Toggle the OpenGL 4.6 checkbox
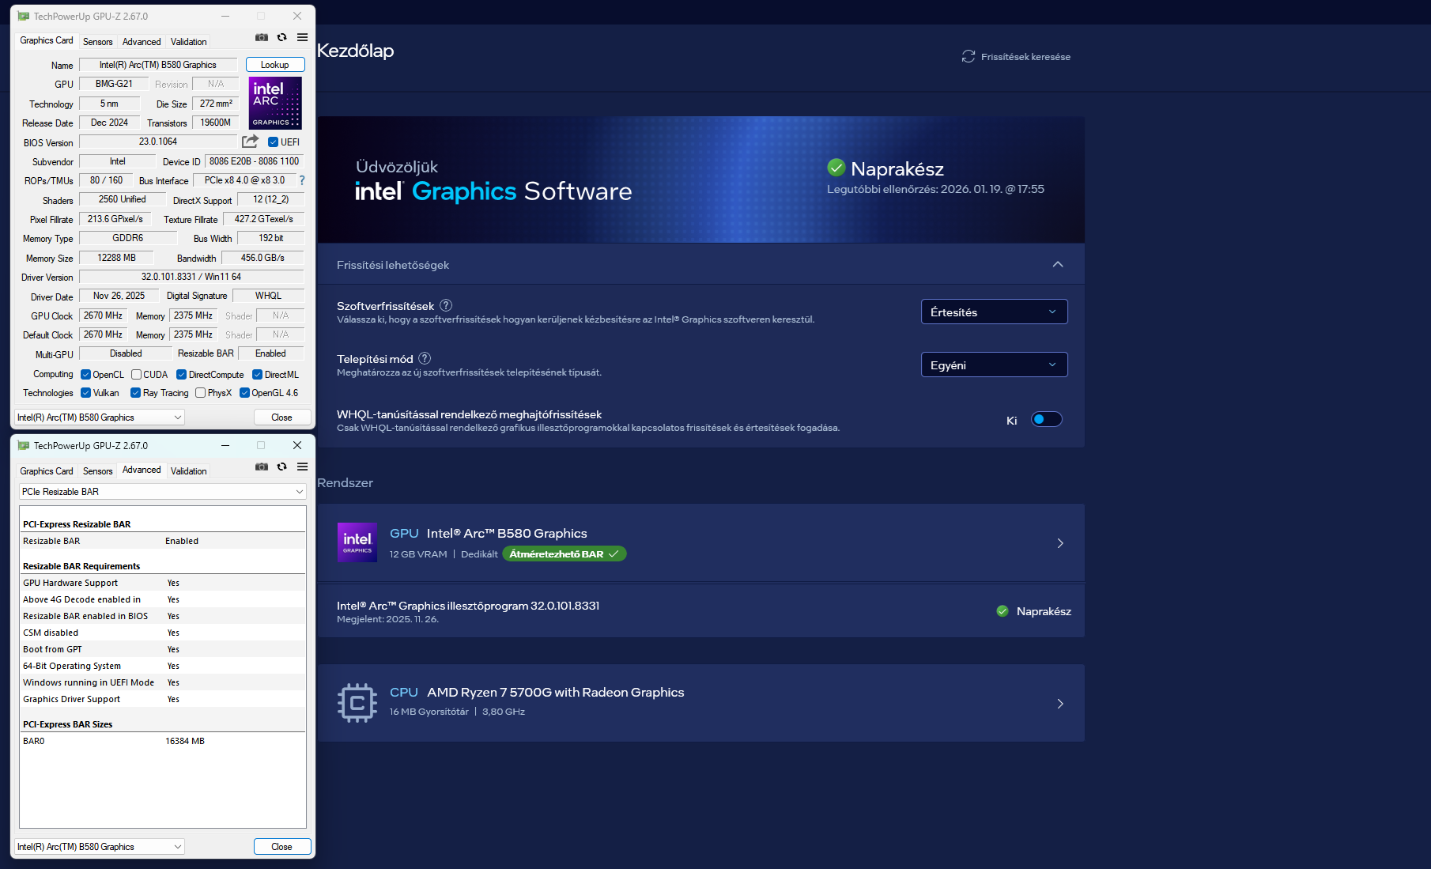 (x=244, y=393)
